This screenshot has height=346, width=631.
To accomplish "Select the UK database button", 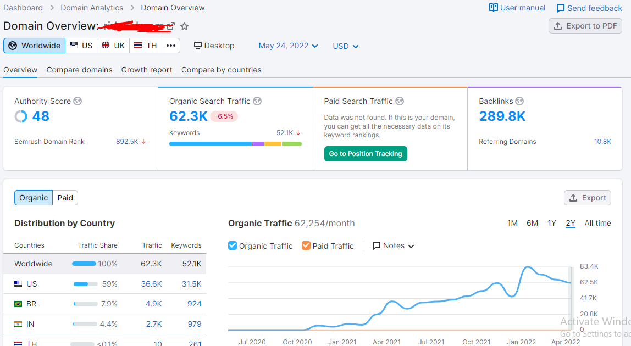I will 113,46.
